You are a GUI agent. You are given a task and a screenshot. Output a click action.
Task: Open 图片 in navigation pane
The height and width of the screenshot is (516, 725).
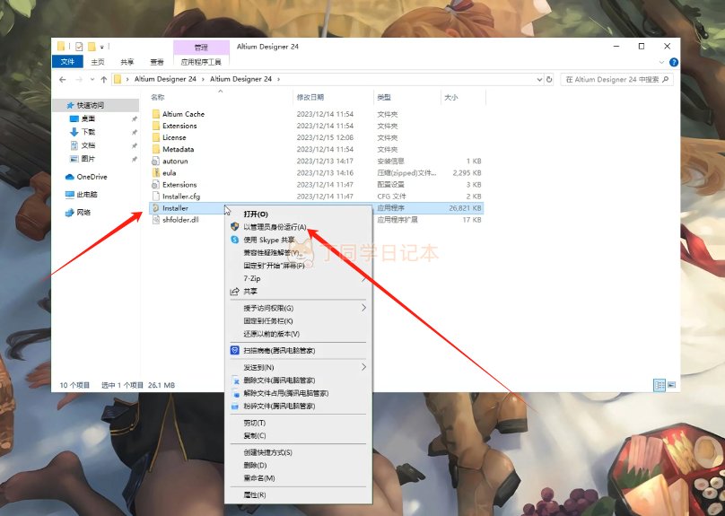(88, 159)
